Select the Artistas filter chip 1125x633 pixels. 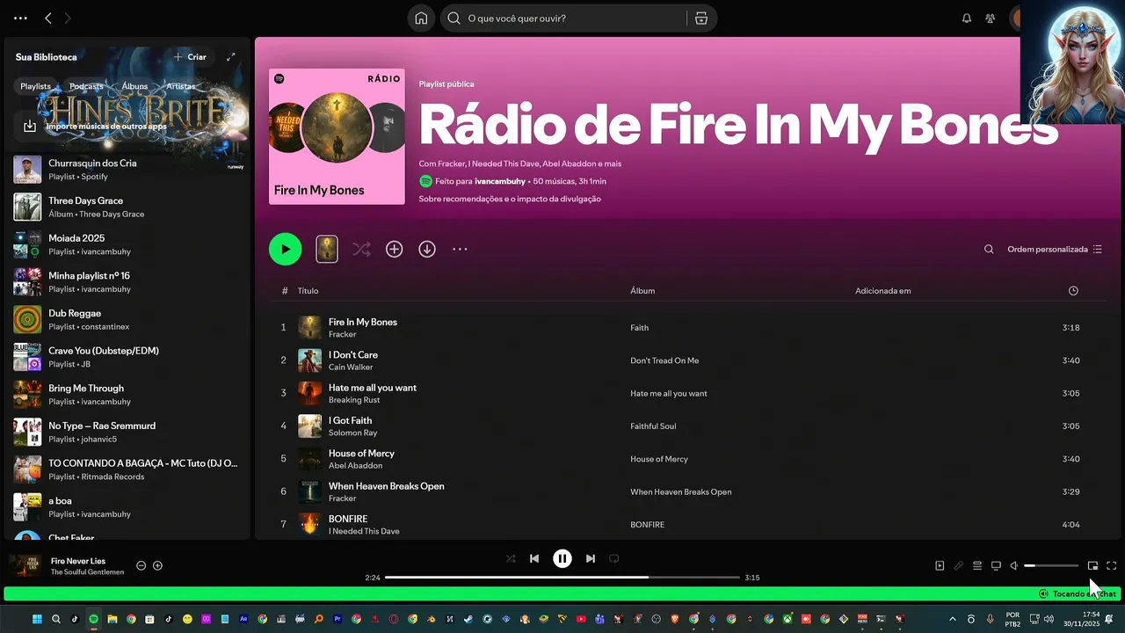[x=181, y=86]
